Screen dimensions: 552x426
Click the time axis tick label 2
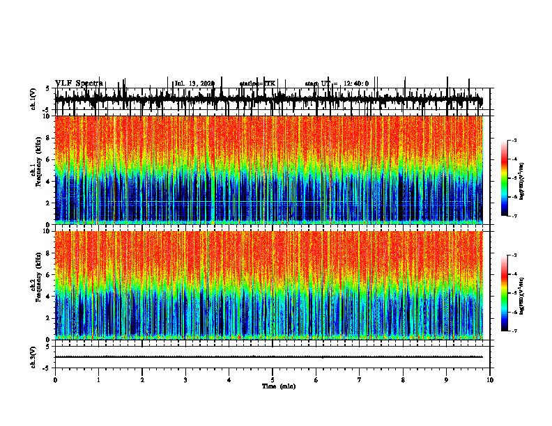point(142,380)
